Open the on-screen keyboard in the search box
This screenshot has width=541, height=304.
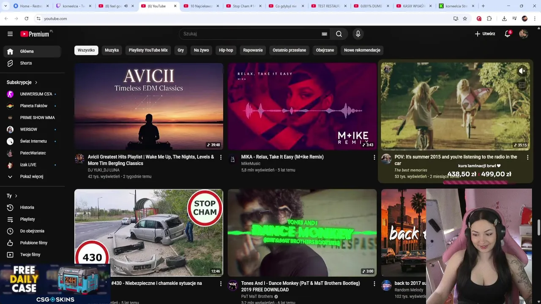pos(324,34)
